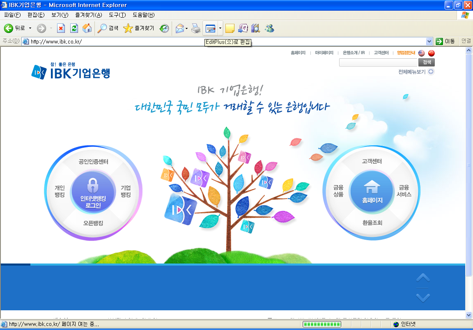The height and width of the screenshot is (330, 473).
Task: Click the Mail envelope toolbar icon
Action: [179, 28]
